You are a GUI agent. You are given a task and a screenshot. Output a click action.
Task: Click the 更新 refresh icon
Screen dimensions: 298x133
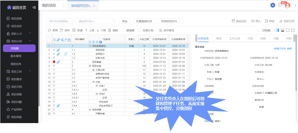(50, 30)
